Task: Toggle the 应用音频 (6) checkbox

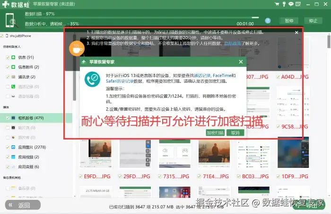Action: point(8,167)
